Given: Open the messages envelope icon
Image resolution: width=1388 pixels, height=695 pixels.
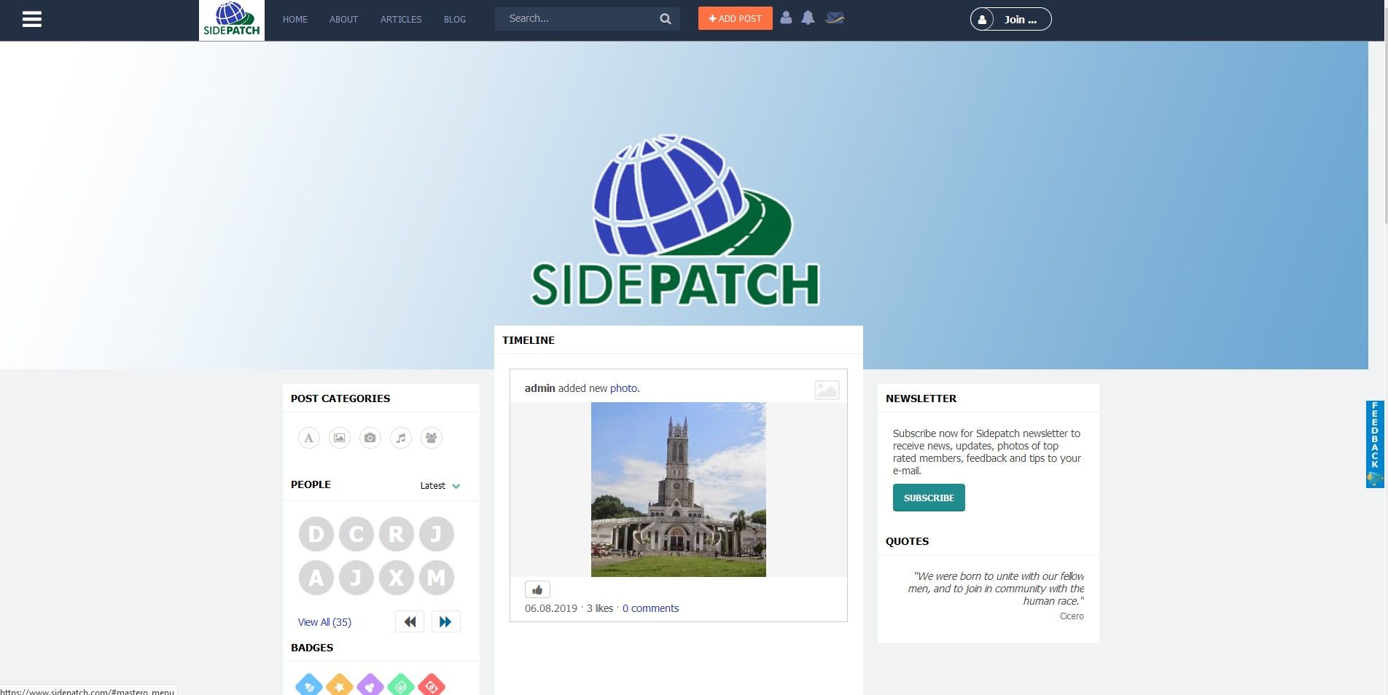Looking at the screenshot, I should click(835, 18).
